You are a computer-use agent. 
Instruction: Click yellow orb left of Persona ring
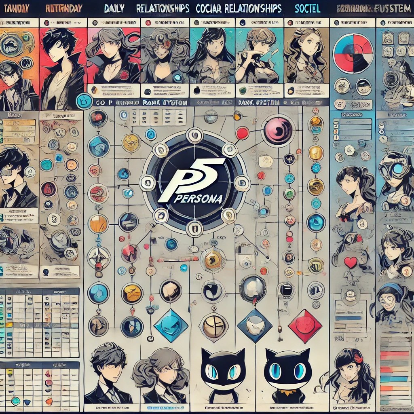[131, 143]
